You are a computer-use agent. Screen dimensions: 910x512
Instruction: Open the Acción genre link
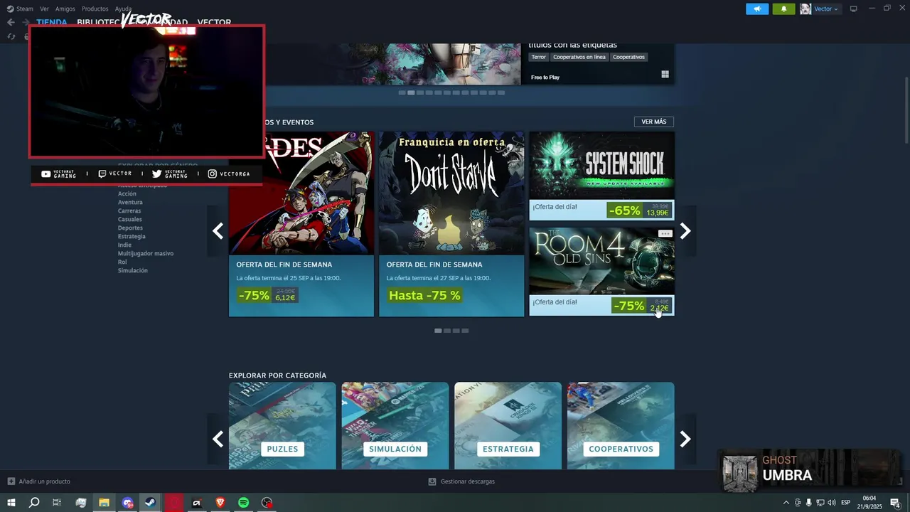coord(127,193)
